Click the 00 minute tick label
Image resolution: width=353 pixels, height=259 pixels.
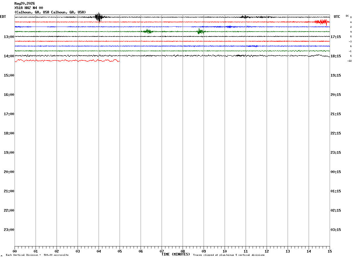[15, 251]
